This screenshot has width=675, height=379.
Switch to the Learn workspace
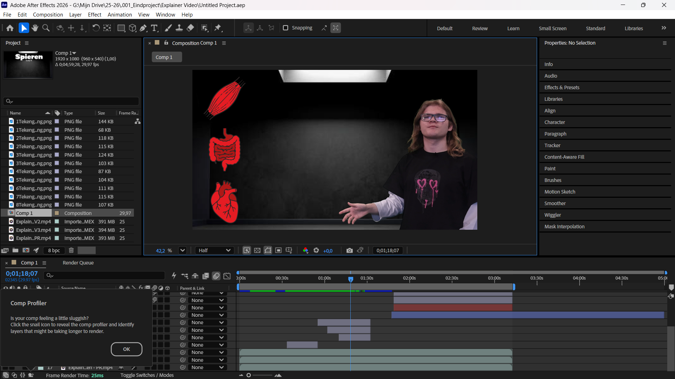[x=513, y=28]
